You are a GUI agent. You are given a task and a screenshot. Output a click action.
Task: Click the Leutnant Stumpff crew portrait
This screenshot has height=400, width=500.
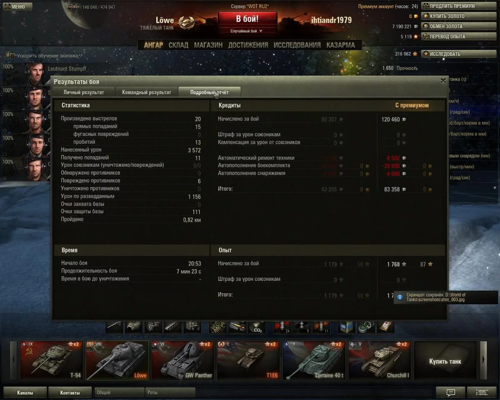point(34,74)
